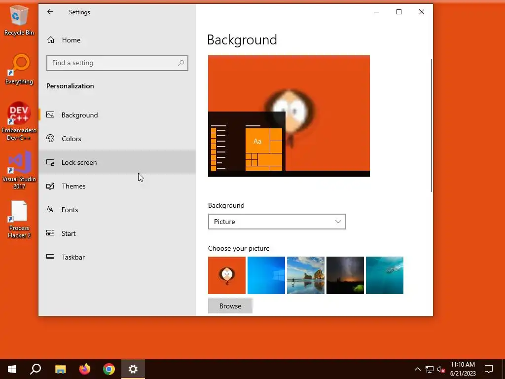Open File Explorer from taskbar
The width and height of the screenshot is (505, 379).
[x=60, y=369]
